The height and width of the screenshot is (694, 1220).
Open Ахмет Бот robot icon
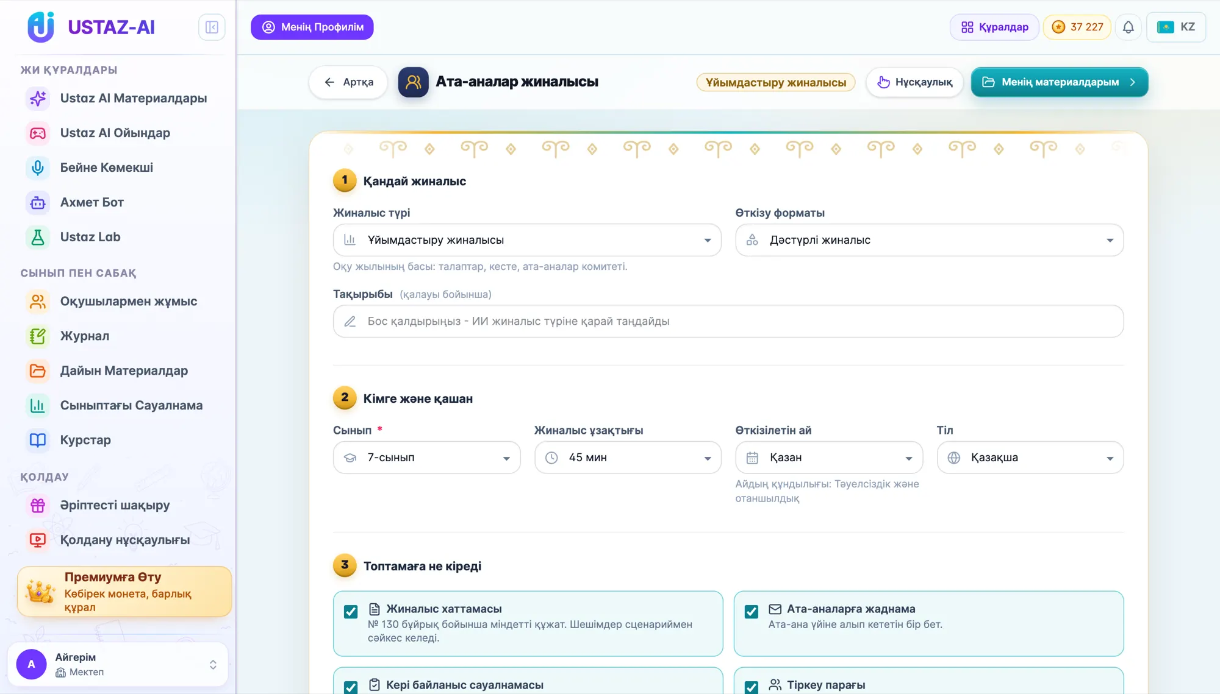[x=38, y=202]
